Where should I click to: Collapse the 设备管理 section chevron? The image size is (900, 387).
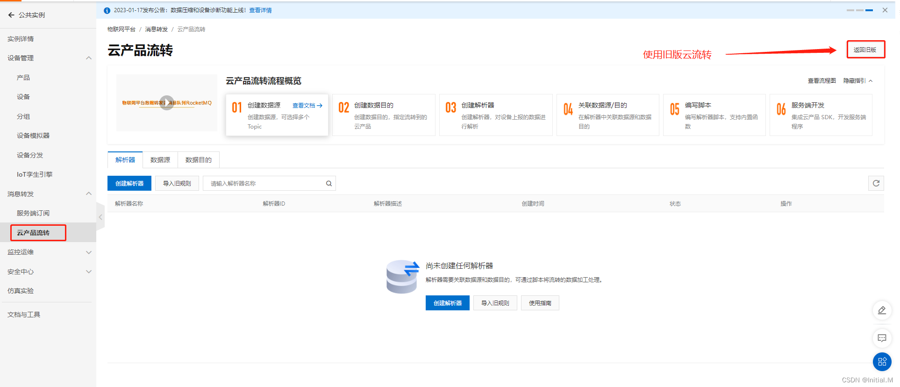[89, 58]
